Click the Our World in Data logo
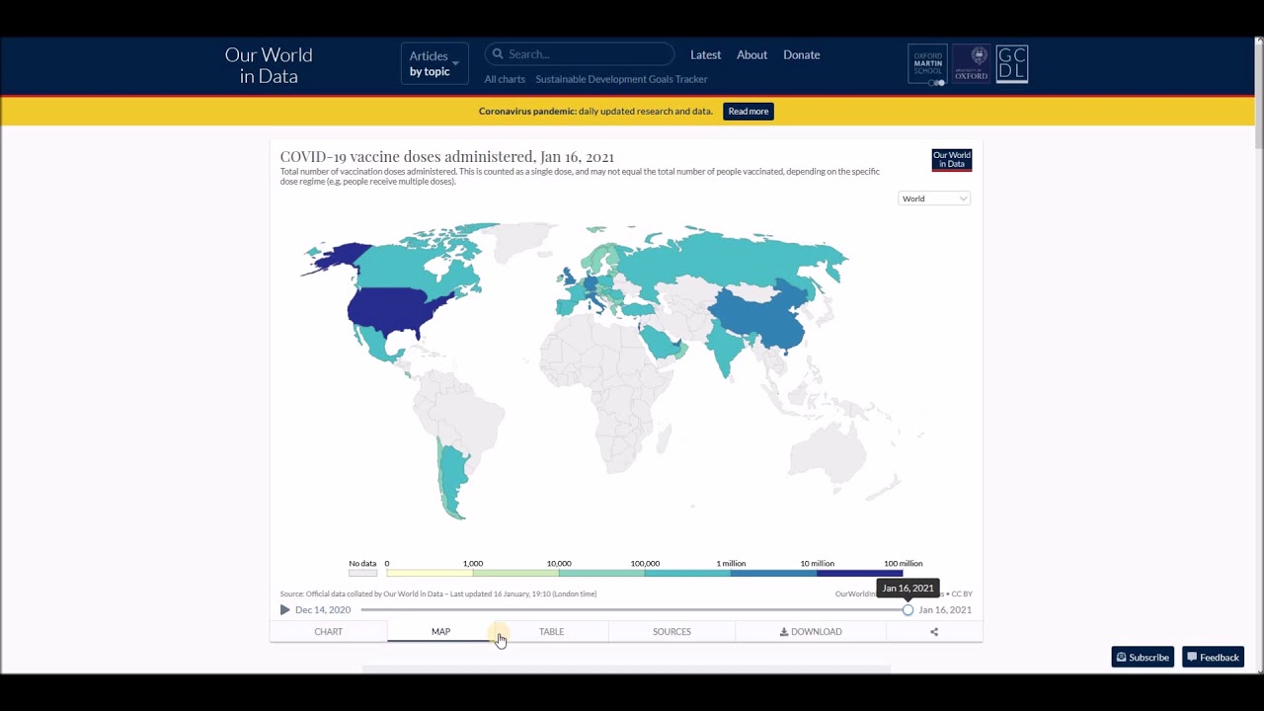The width and height of the screenshot is (1264, 711). (269, 65)
